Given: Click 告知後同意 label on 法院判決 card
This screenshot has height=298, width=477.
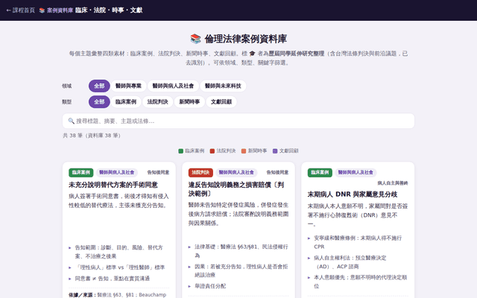Looking at the screenshot, I should (x=277, y=172).
